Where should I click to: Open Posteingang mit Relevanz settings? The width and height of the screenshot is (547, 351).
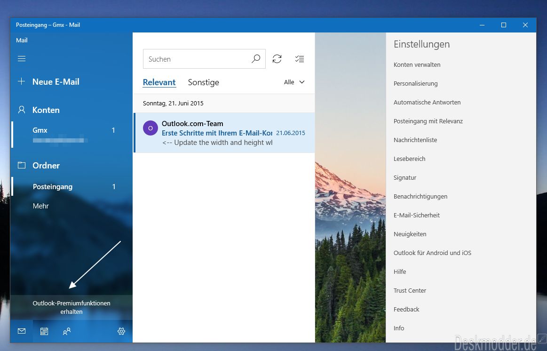click(x=428, y=121)
